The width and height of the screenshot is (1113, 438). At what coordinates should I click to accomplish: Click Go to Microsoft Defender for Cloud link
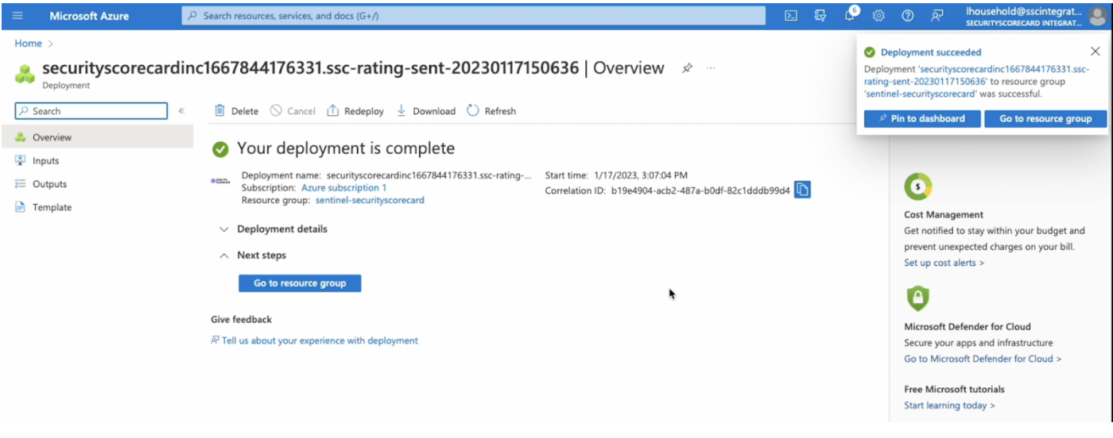(983, 359)
